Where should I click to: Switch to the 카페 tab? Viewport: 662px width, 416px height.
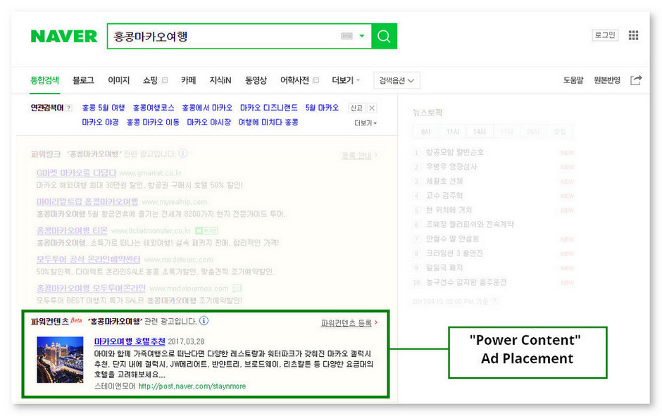[x=188, y=80]
